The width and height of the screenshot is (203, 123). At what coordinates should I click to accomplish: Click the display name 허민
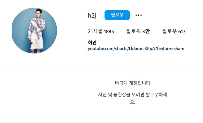[92, 42]
